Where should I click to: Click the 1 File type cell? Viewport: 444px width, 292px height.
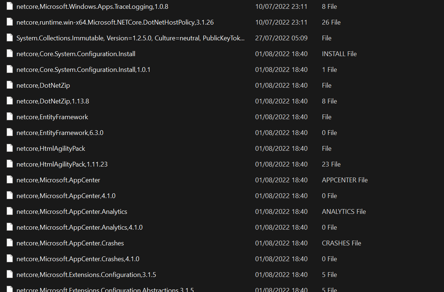330,70
